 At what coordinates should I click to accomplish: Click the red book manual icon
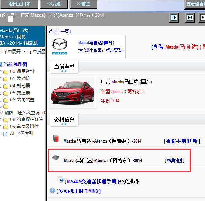click(x=56, y=138)
